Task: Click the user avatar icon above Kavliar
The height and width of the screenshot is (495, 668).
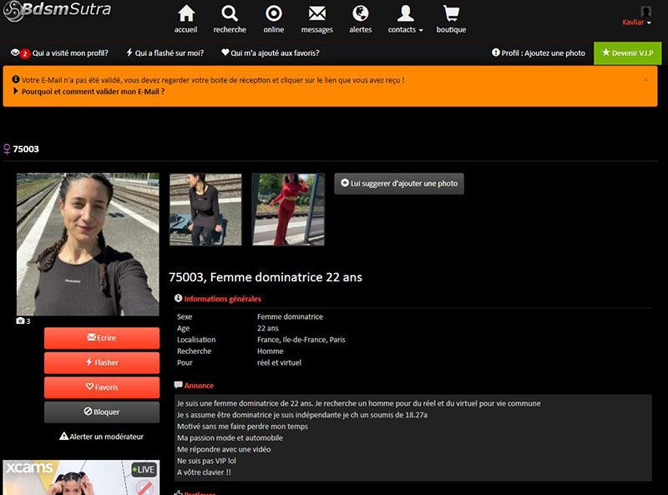Action: [645, 11]
